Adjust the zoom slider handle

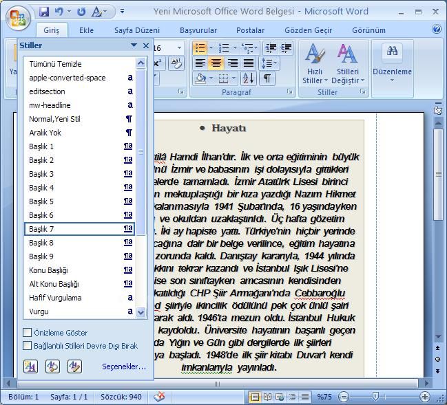[x=376, y=397]
